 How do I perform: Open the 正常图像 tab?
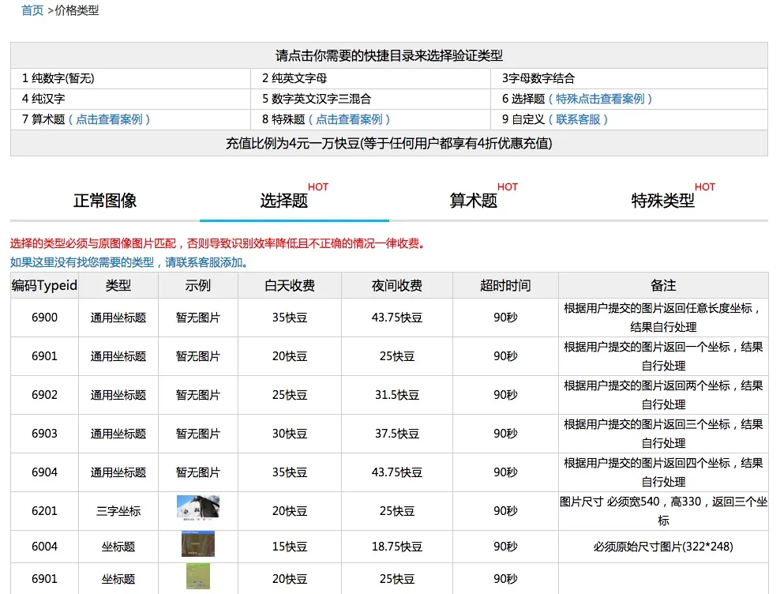105,201
